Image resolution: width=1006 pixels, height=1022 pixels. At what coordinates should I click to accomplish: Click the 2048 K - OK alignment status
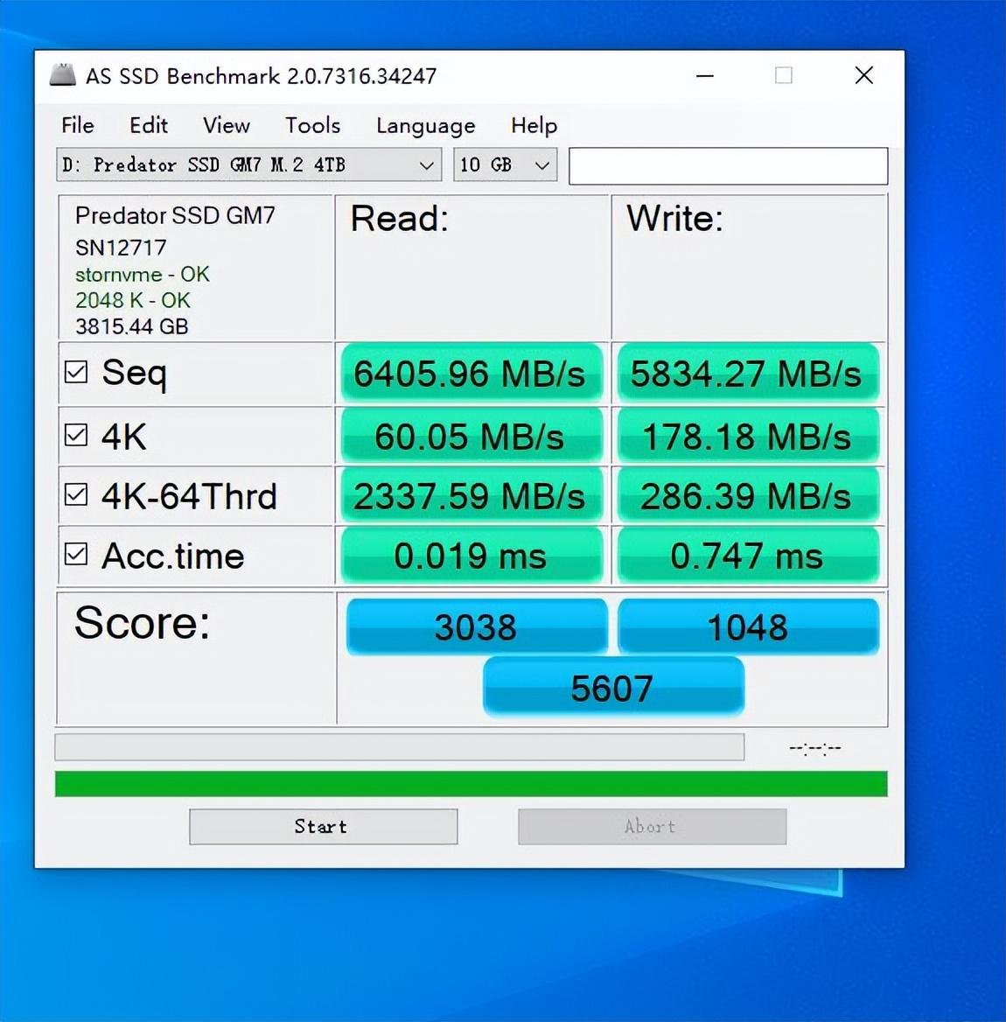click(133, 300)
